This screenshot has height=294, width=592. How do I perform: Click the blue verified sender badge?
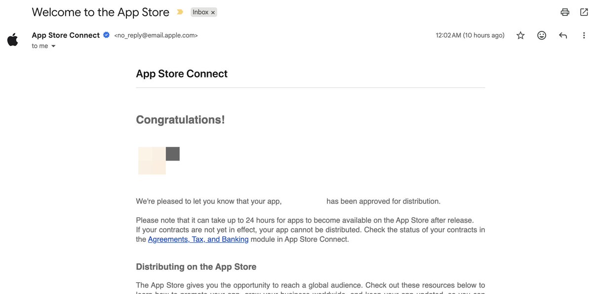click(x=107, y=35)
